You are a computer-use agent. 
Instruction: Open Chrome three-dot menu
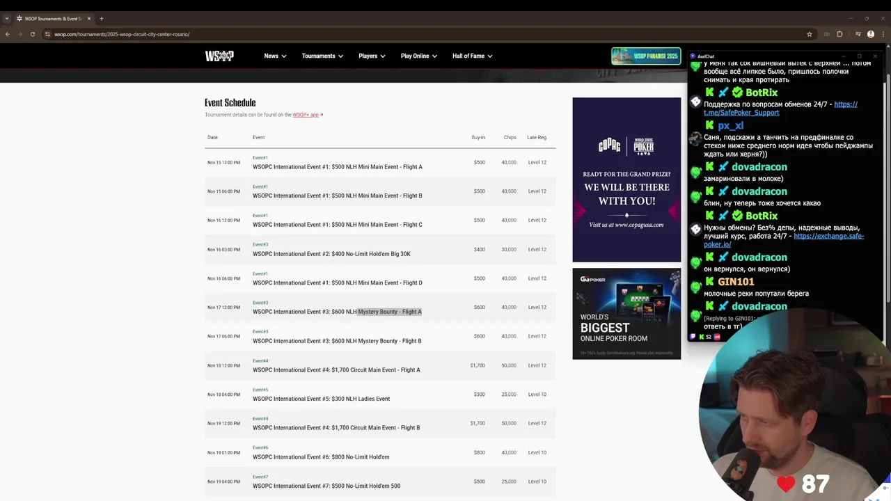click(883, 34)
